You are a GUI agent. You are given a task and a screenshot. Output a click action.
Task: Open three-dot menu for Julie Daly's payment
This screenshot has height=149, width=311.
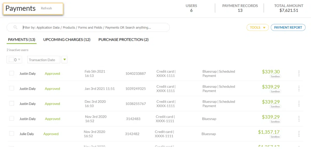point(299,134)
